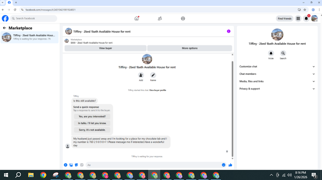Select the Tiffiny conversation in the Marketplace list
Viewport: 322px width, 180px height.
(x=30, y=37)
